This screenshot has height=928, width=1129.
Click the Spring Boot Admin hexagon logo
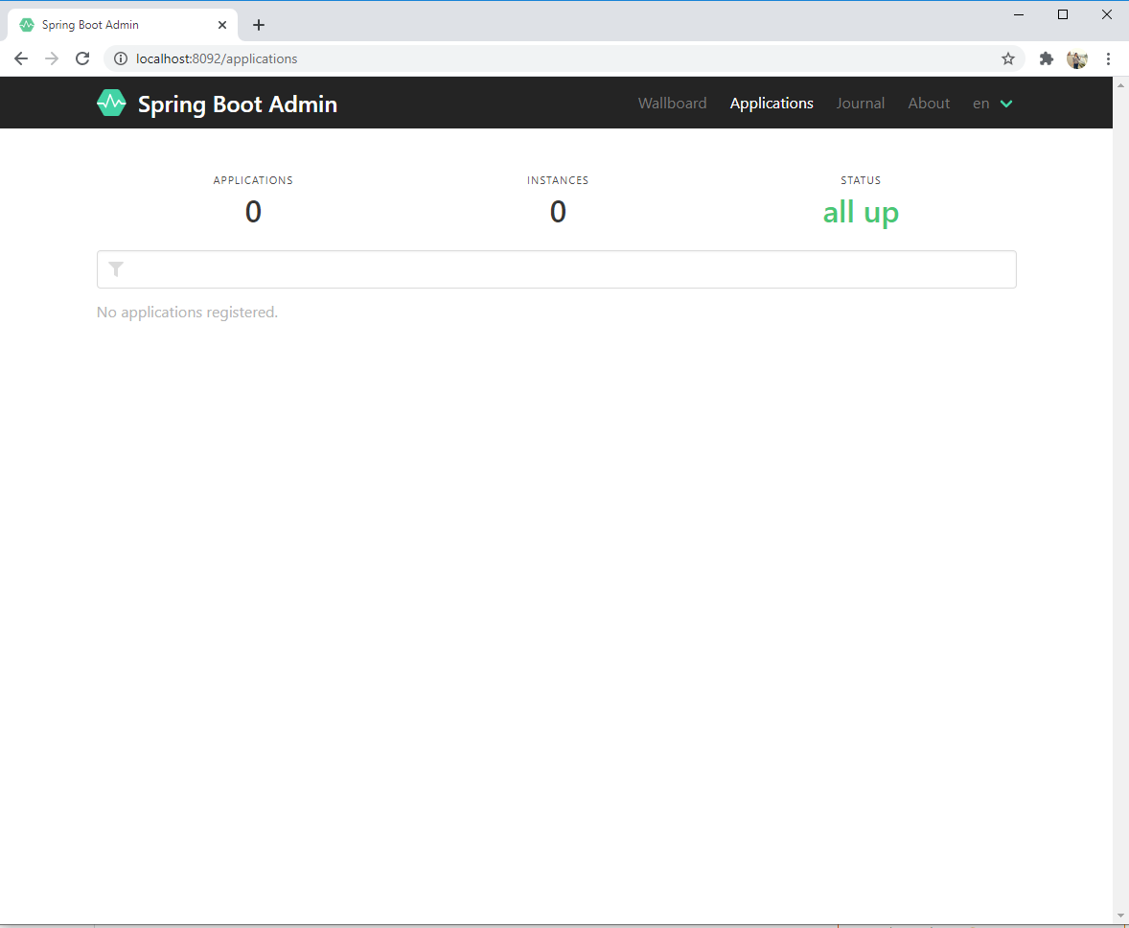point(111,103)
